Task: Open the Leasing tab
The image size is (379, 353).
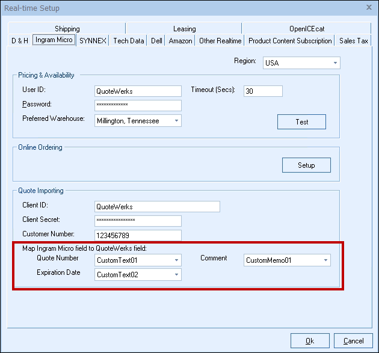Action: (x=184, y=28)
